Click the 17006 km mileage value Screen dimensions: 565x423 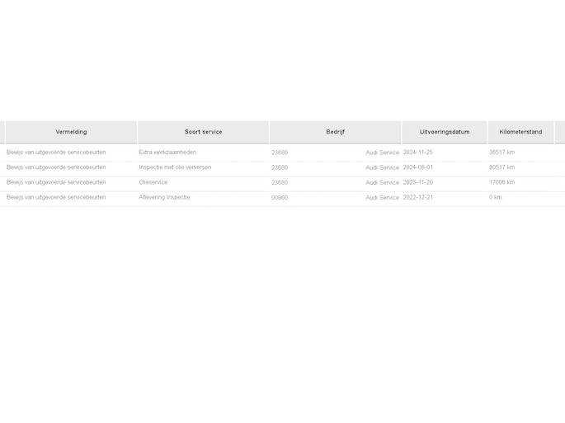tap(501, 182)
